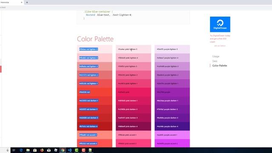272x153 pixels.
Task: Select the purple lighten-2 swatch
Action: (172, 75)
